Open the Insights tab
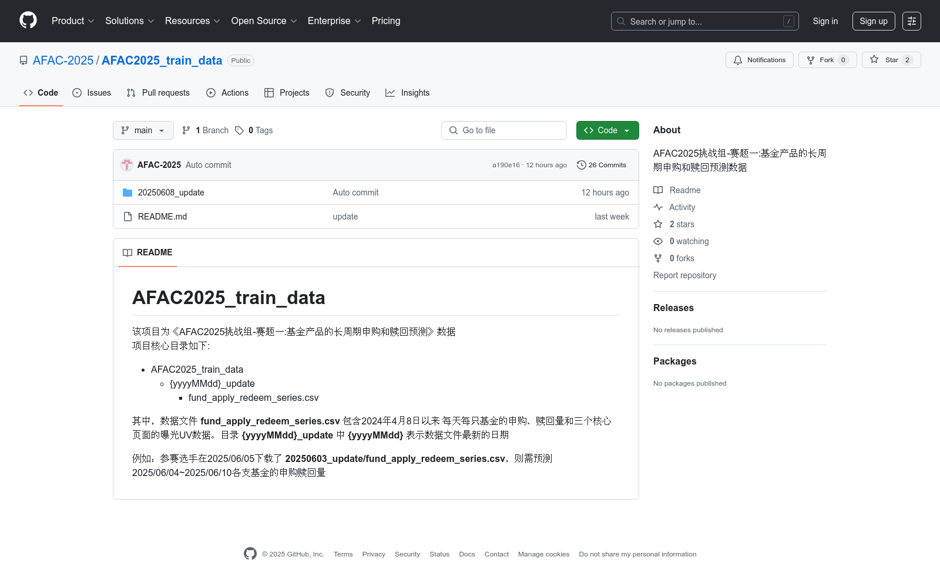 pos(407,93)
